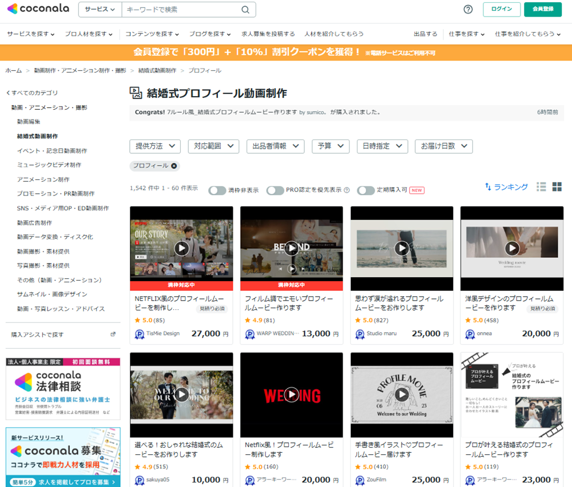Switch to grid view layout icon
The image size is (572, 487).
point(557,187)
